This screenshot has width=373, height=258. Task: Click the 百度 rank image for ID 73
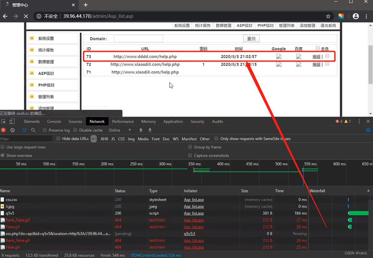(x=299, y=56)
